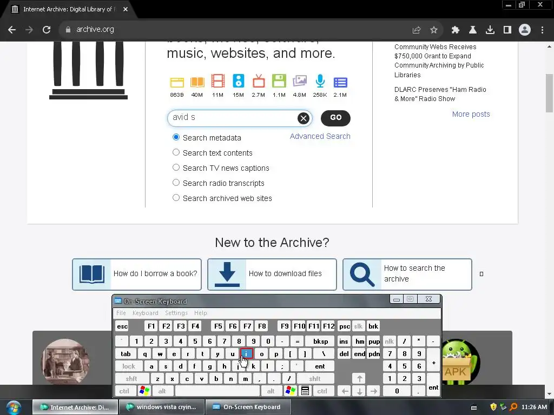Click the Windows Start orb
Screen dimensions: 554x415
click(x=13, y=407)
